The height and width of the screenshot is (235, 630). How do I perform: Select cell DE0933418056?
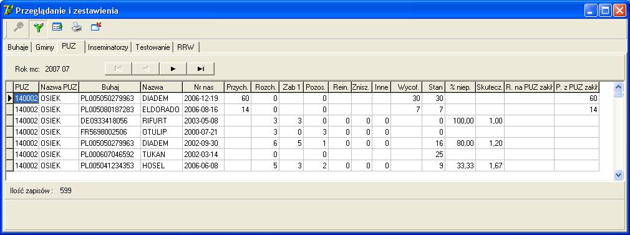click(110, 120)
